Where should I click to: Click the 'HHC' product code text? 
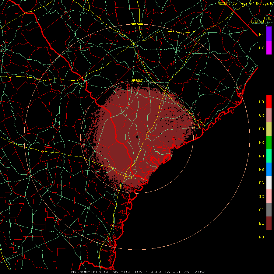[268, 18]
